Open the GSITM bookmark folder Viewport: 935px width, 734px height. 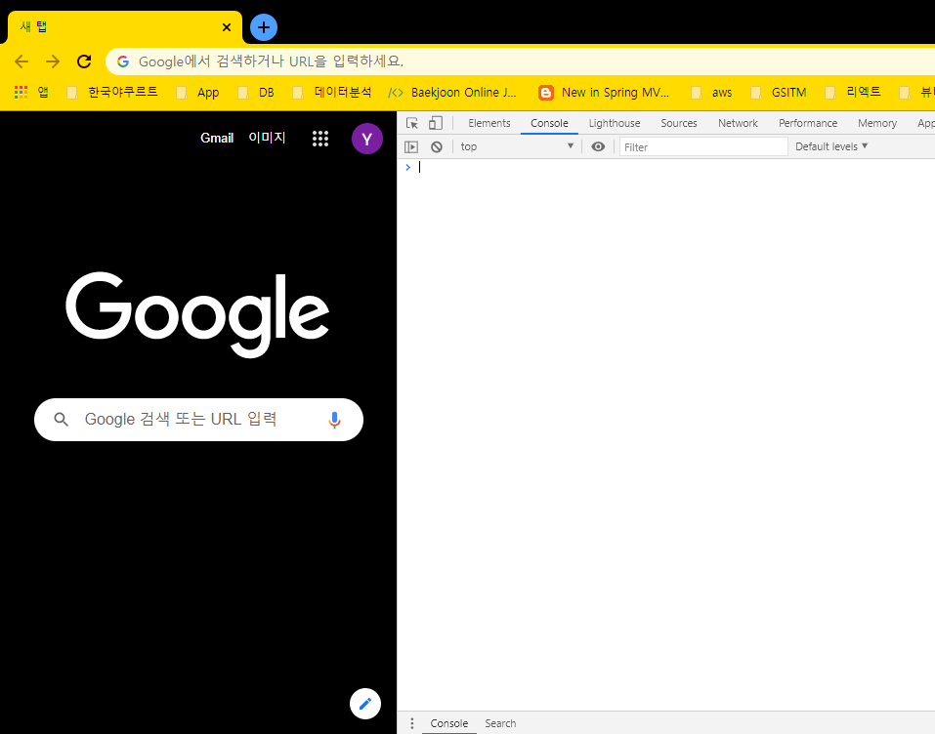click(779, 93)
